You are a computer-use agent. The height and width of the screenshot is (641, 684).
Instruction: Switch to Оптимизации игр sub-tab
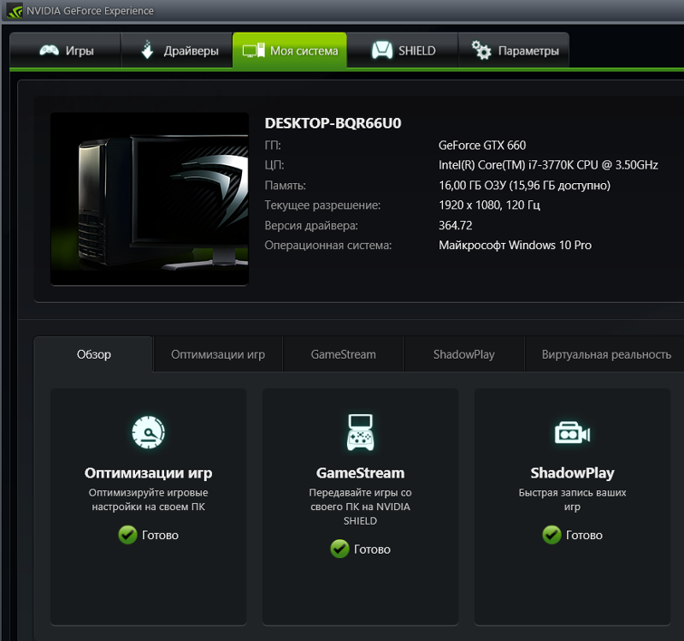[218, 354]
